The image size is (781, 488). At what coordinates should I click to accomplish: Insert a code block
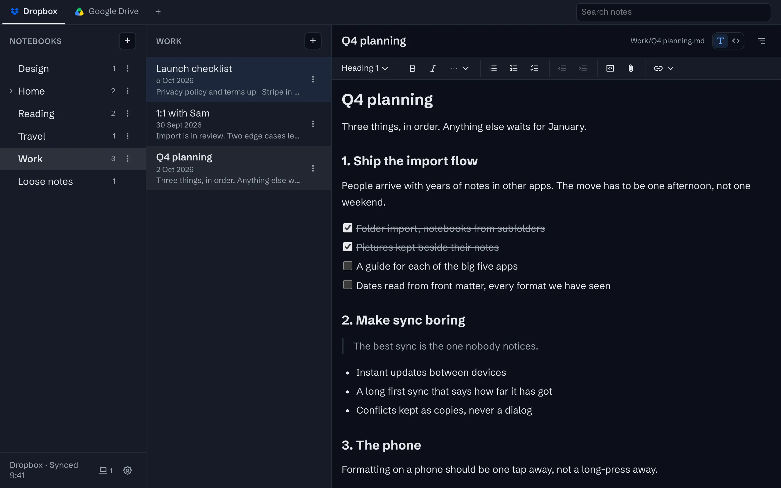click(610, 68)
